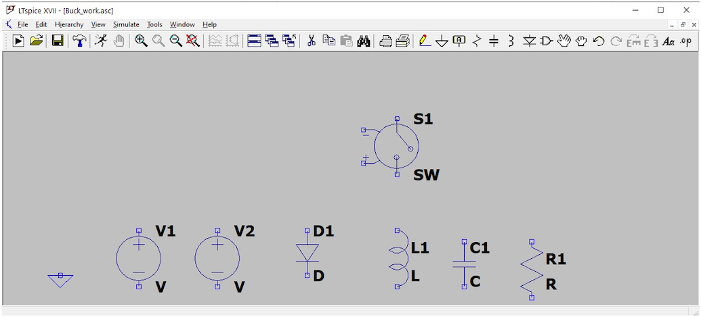This screenshot has height=317, width=701.
Task: Pick the inductor tool in the toolbar
Action: [511, 41]
